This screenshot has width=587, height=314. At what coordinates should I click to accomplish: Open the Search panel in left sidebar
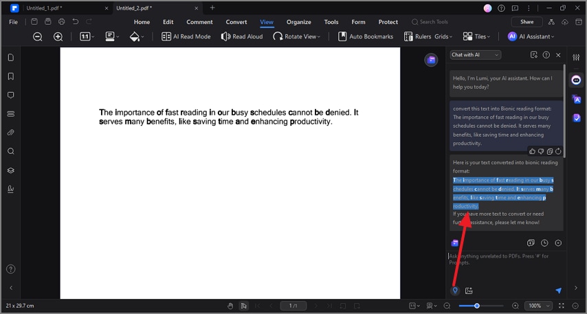coord(11,151)
